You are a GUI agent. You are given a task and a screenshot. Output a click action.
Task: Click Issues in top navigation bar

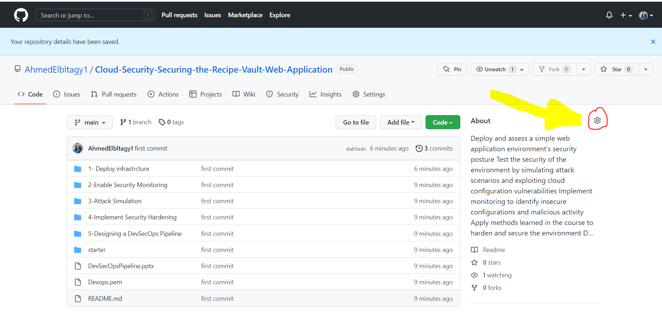click(213, 15)
